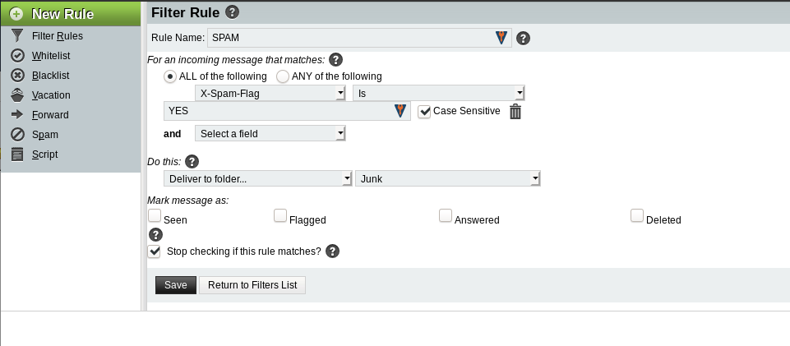Click the Save button

[x=176, y=285]
